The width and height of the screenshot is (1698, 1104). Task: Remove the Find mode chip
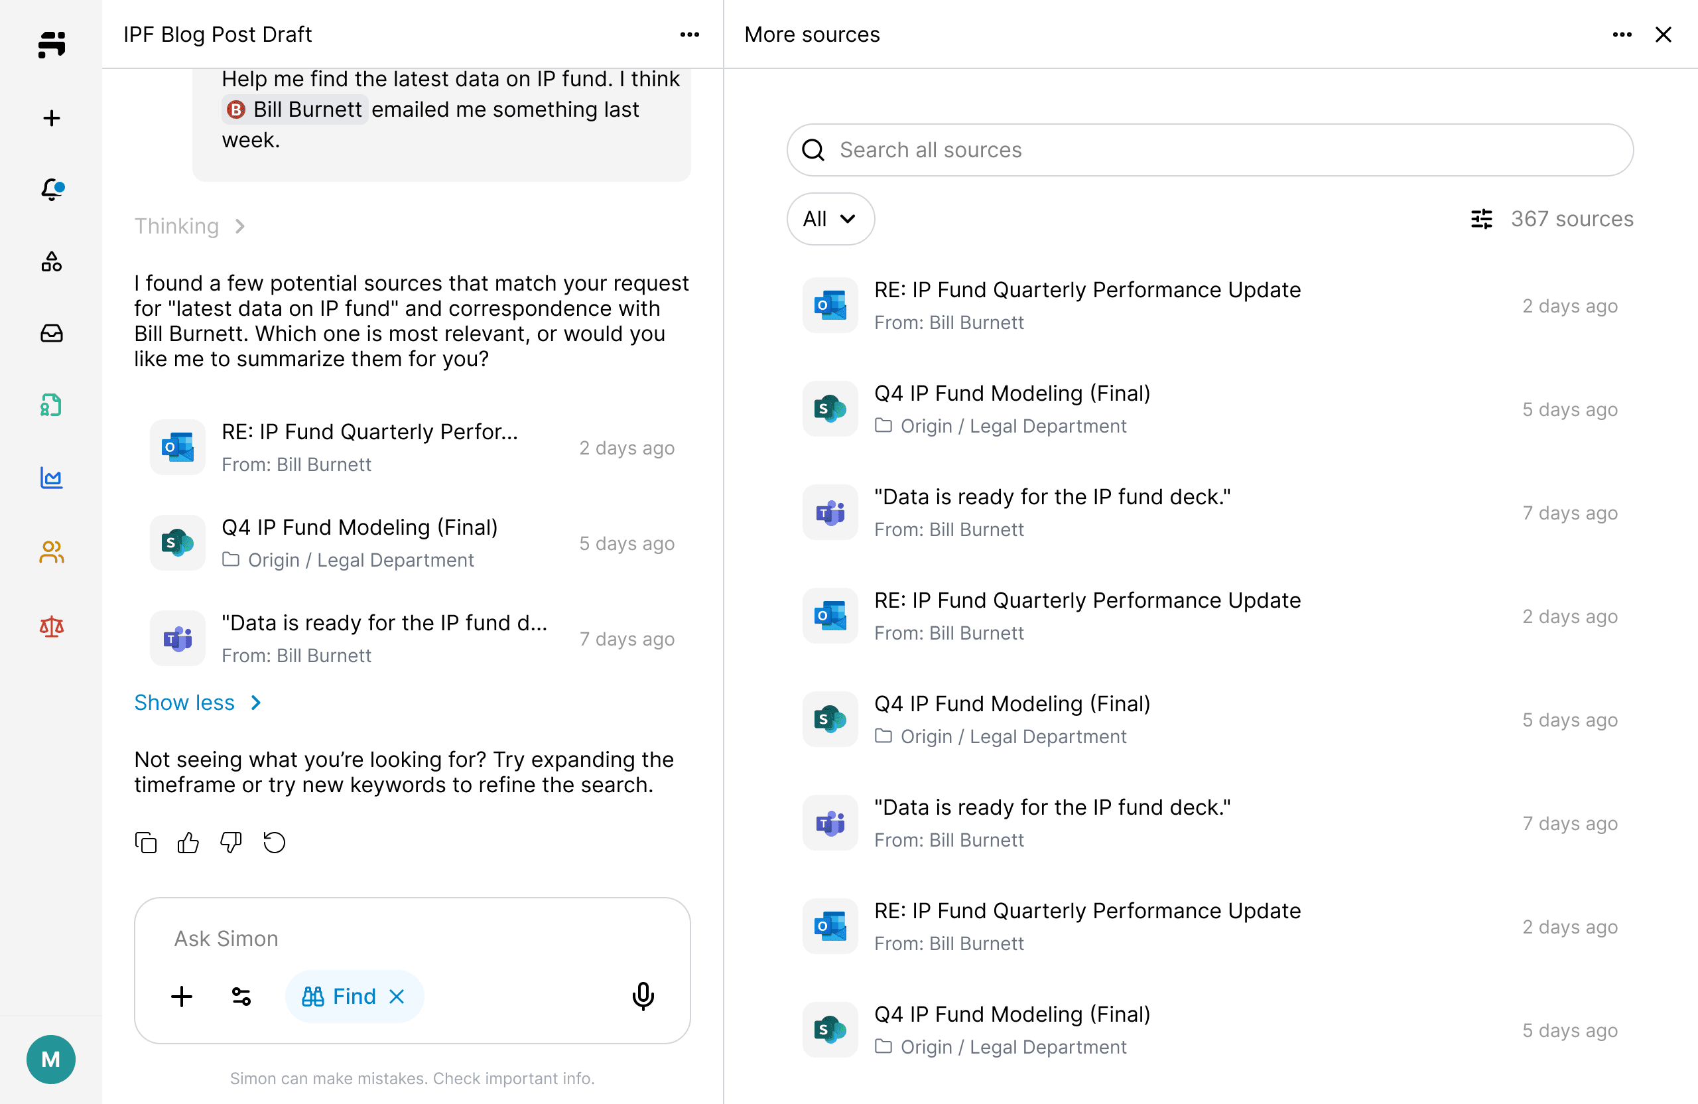tap(397, 997)
